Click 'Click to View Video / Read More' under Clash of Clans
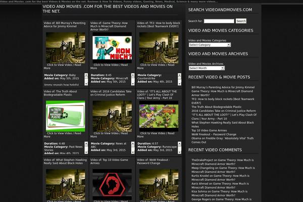Screen dimensions: 303x202 [156, 135]
